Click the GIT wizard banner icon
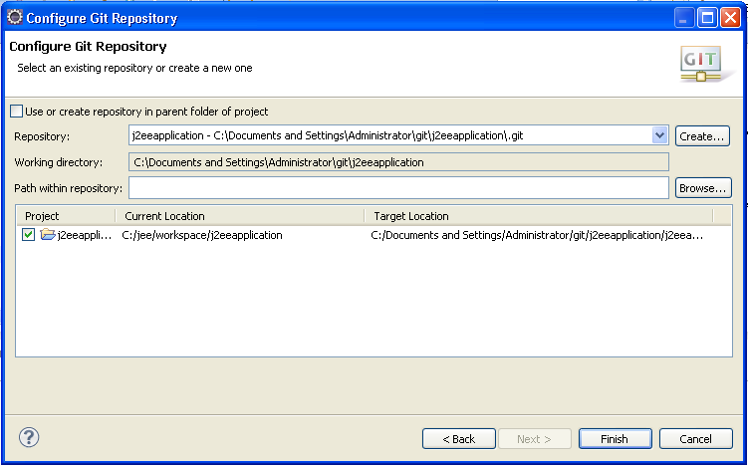Viewport: 748px width, 466px height. click(x=706, y=65)
